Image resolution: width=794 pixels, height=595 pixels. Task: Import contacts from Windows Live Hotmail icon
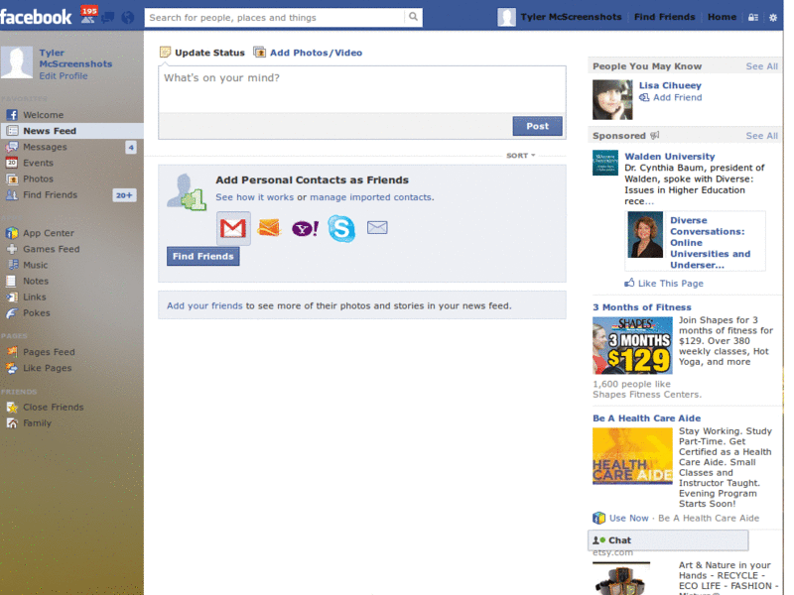269,228
